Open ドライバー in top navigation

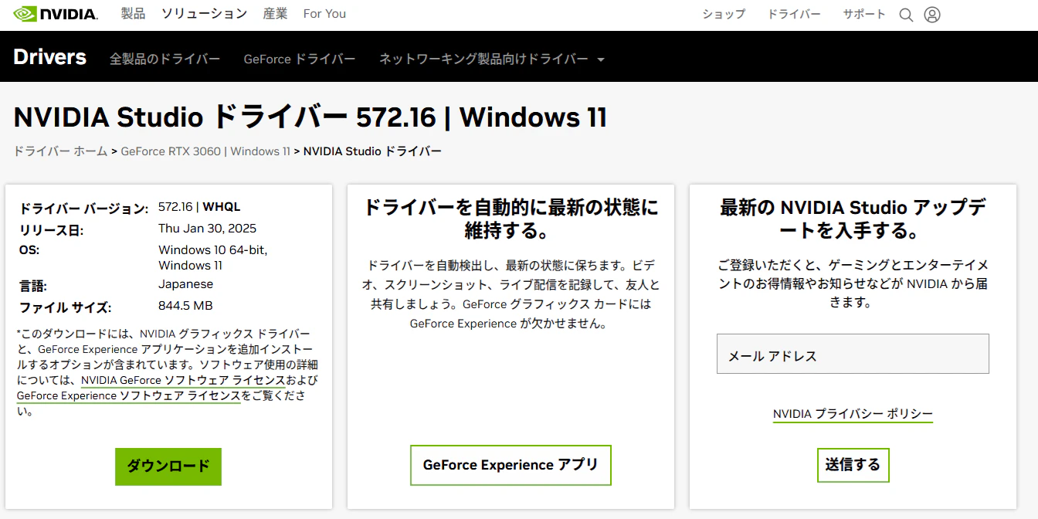click(x=794, y=14)
